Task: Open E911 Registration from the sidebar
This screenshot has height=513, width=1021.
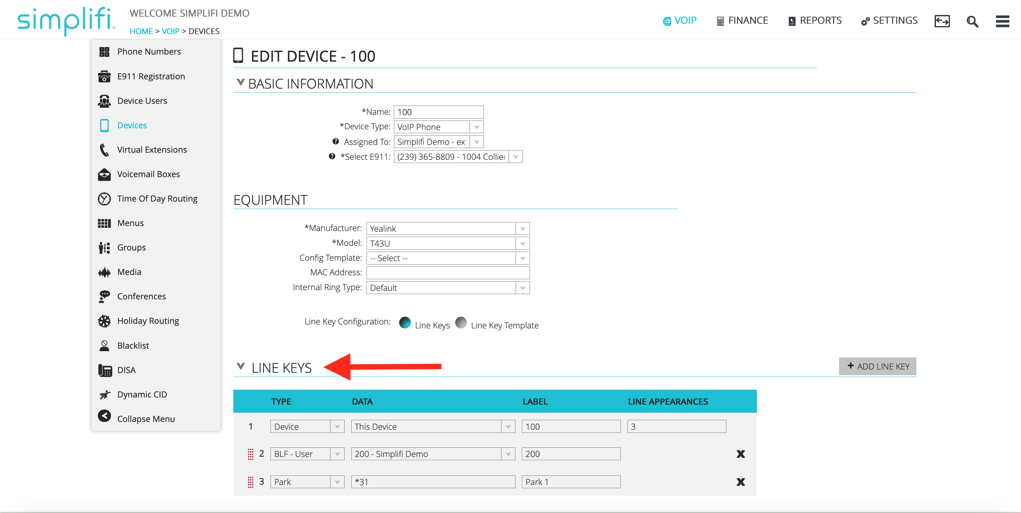Action: 151,76
